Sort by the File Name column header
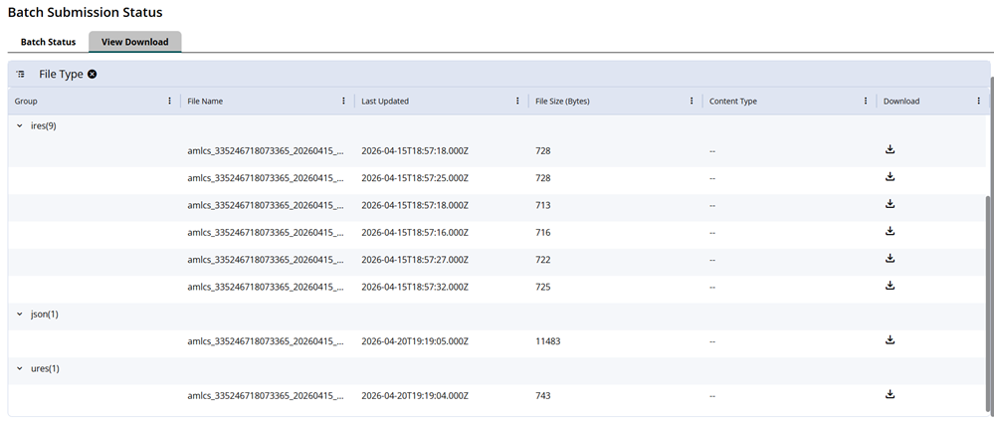 click(x=205, y=101)
